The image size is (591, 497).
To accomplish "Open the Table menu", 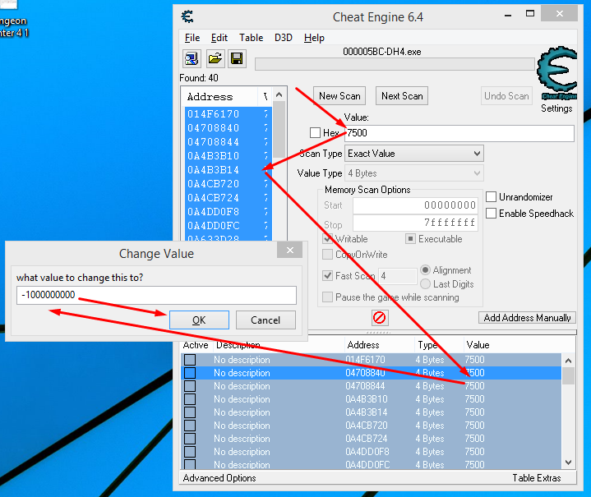I will tap(251, 38).
